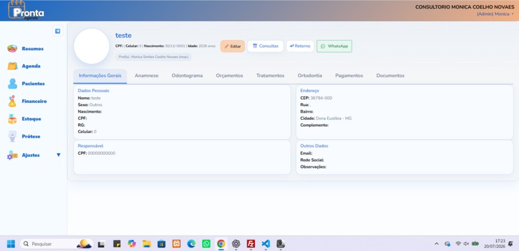
Task: Click the muted volume tray icon
Action: point(466,244)
